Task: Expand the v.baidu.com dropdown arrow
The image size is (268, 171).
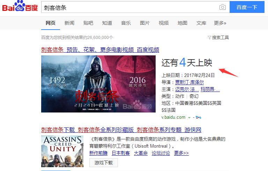Action: [189, 118]
